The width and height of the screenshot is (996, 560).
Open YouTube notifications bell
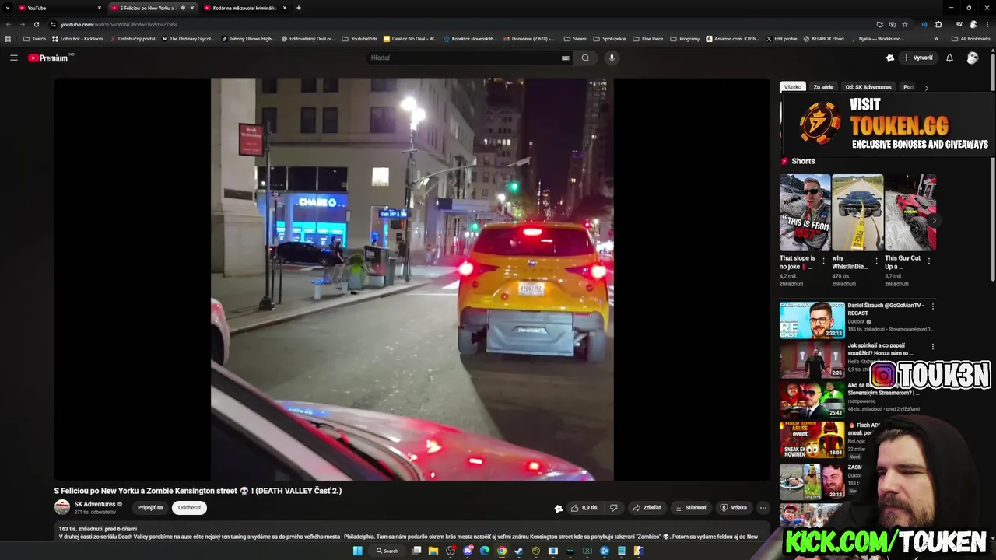949,58
